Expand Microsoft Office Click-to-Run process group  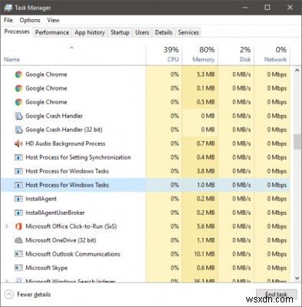tap(7, 226)
